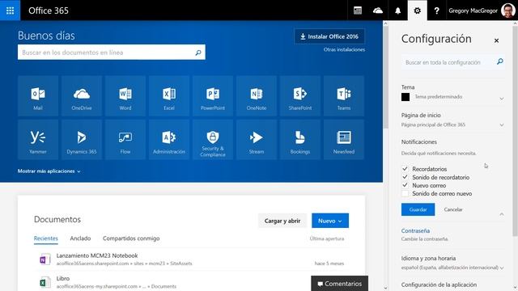Click Cancelar in settings panel
Screen dimensions: 518x291
tap(453, 209)
